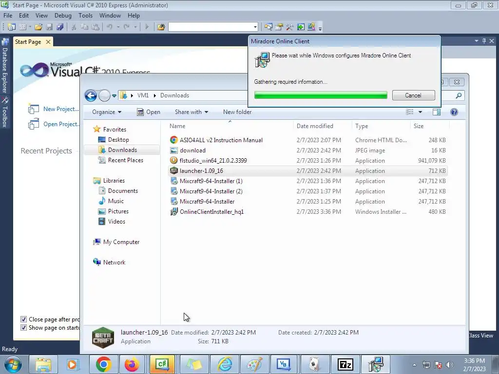Screen dimensions: 499x374
Task: Open the Window menu
Action: 110,16
